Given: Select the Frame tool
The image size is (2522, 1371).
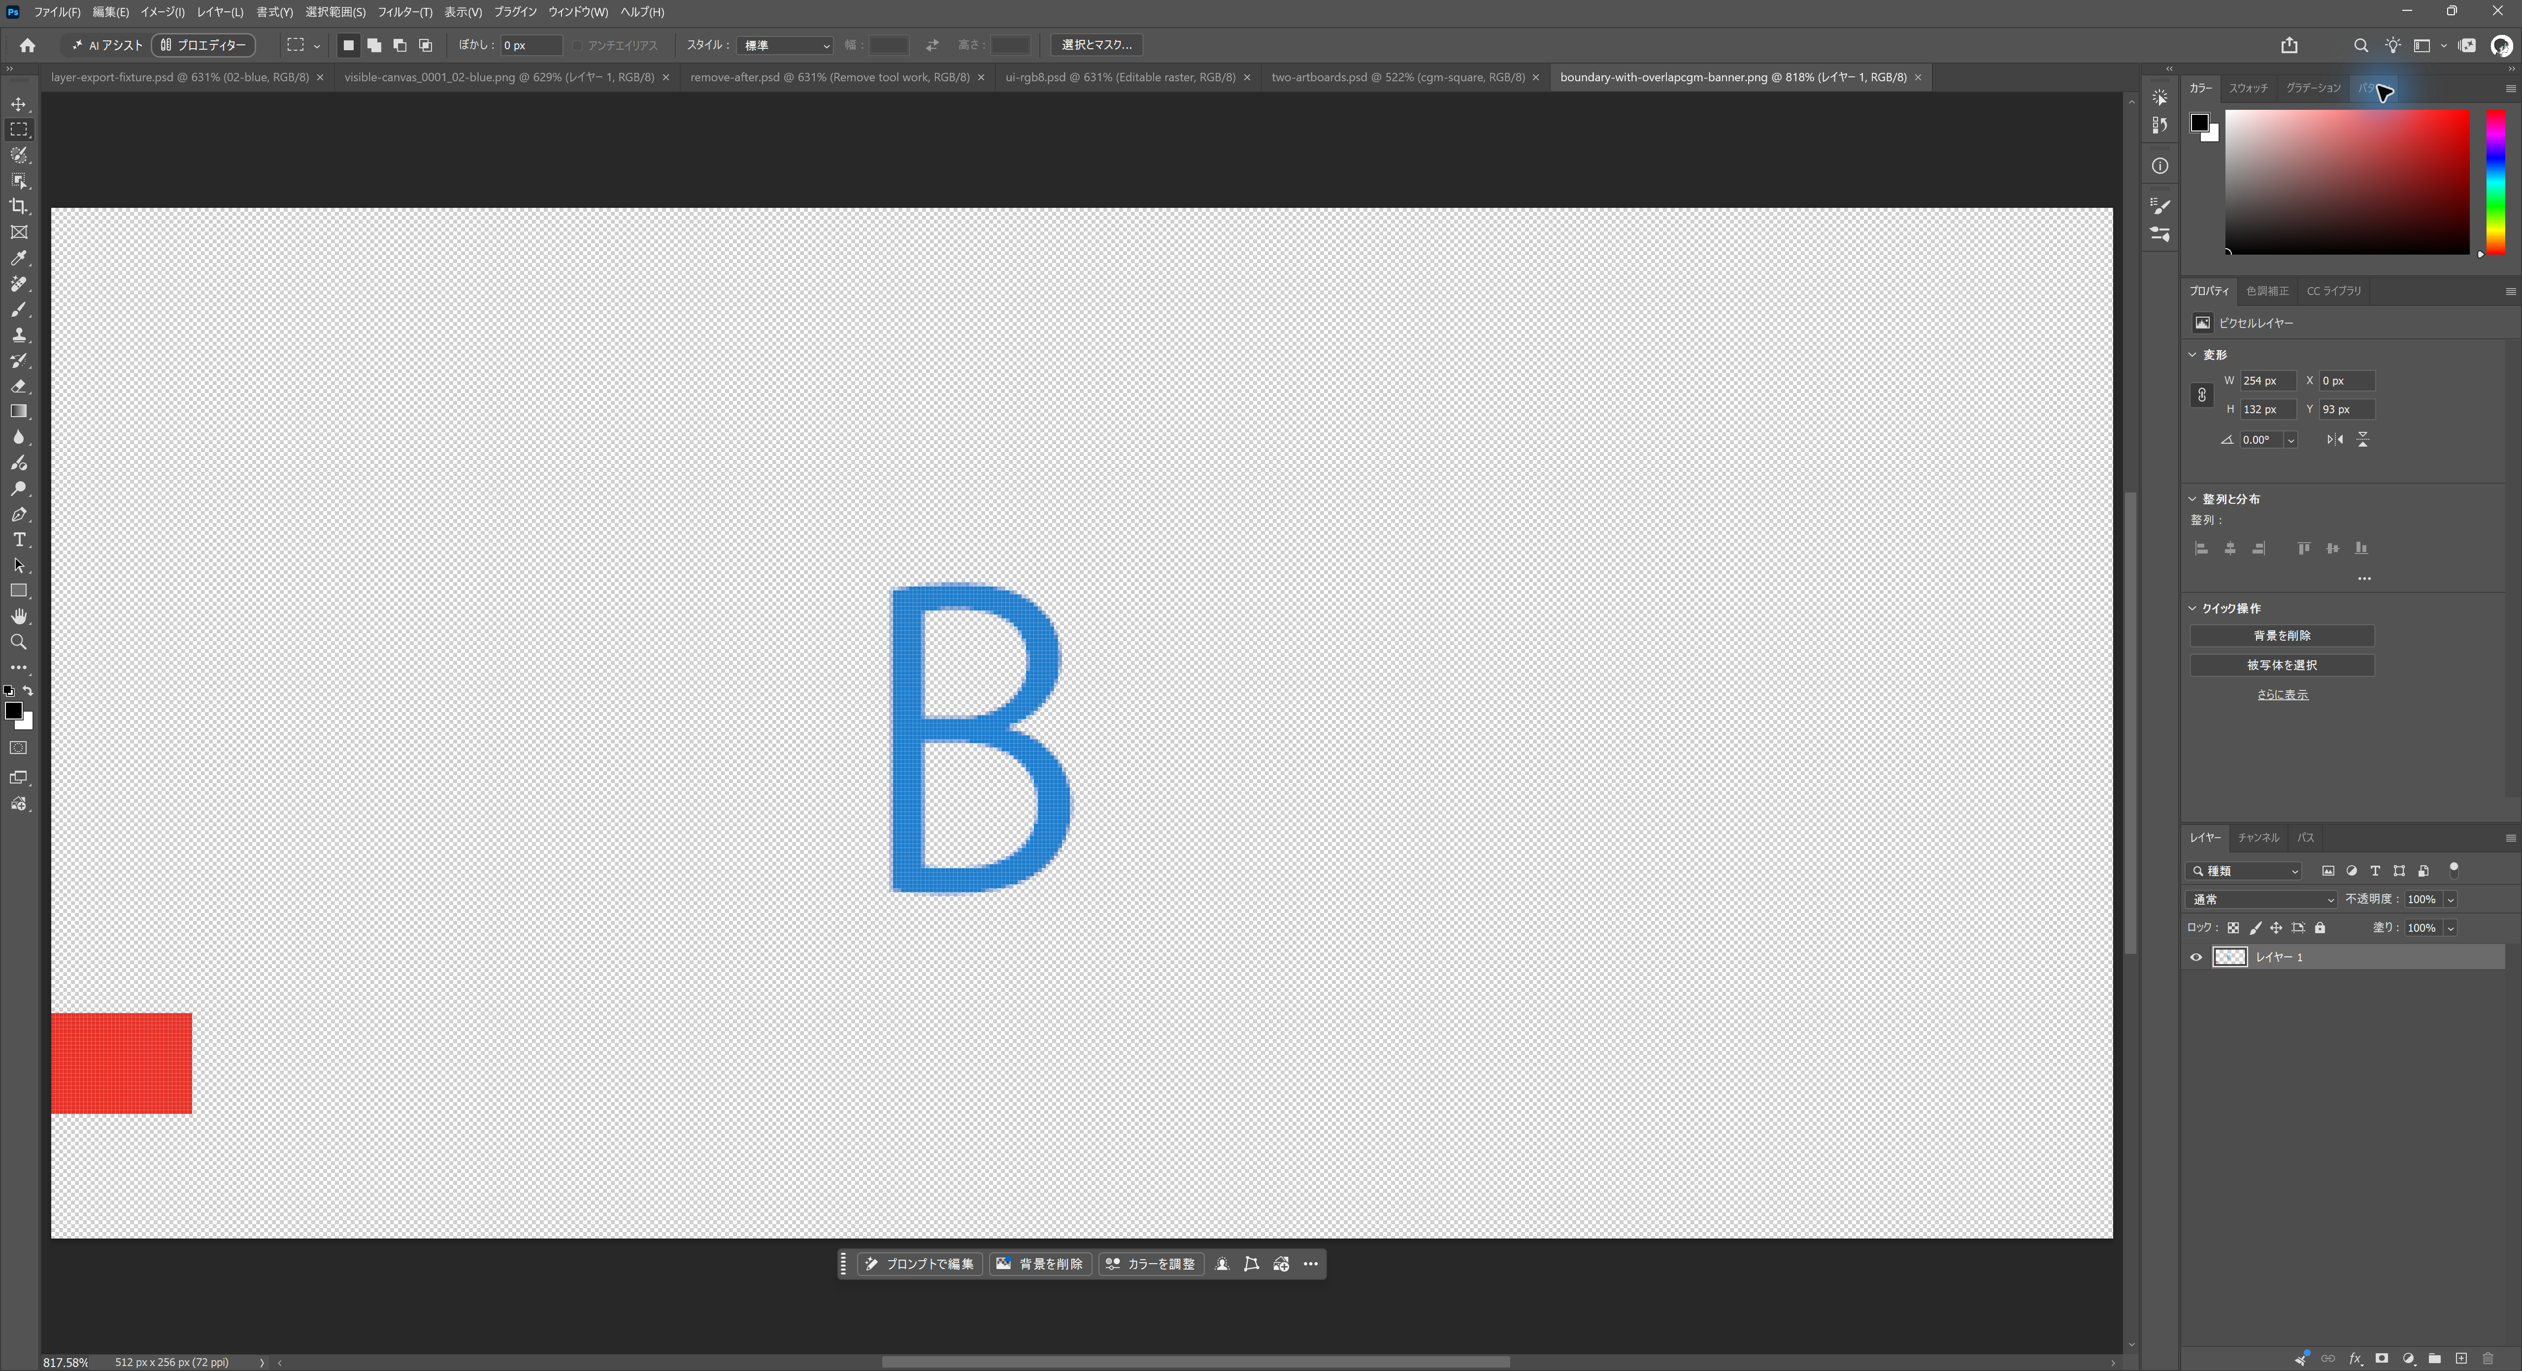Looking at the screenshot, I should [19, 233].
